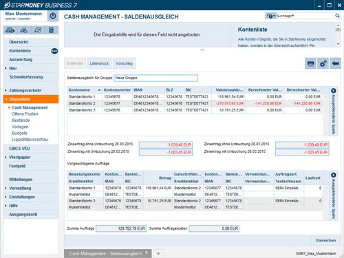Open EBICS-VEU in the sidebar

19,149
